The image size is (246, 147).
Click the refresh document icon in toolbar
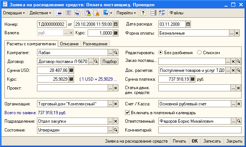[68, 13]
